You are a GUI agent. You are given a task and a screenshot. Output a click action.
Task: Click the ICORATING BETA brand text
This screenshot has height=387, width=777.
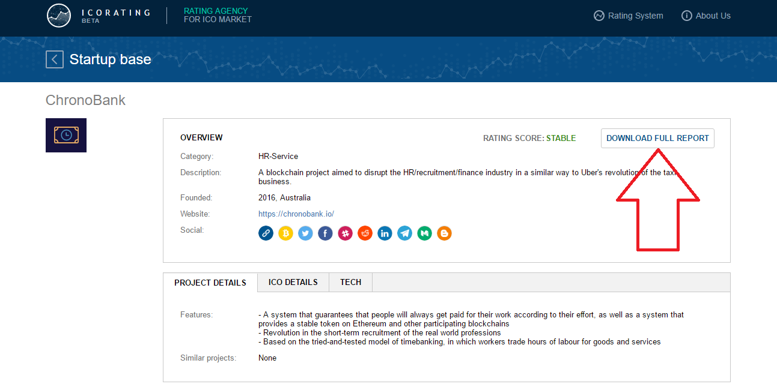point(115,16)
